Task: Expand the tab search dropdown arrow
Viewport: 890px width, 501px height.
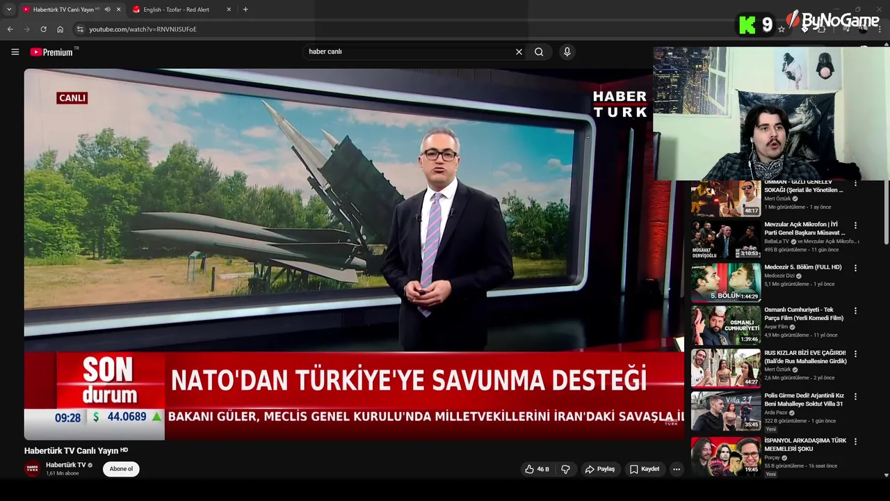Action: pos(9,9)
